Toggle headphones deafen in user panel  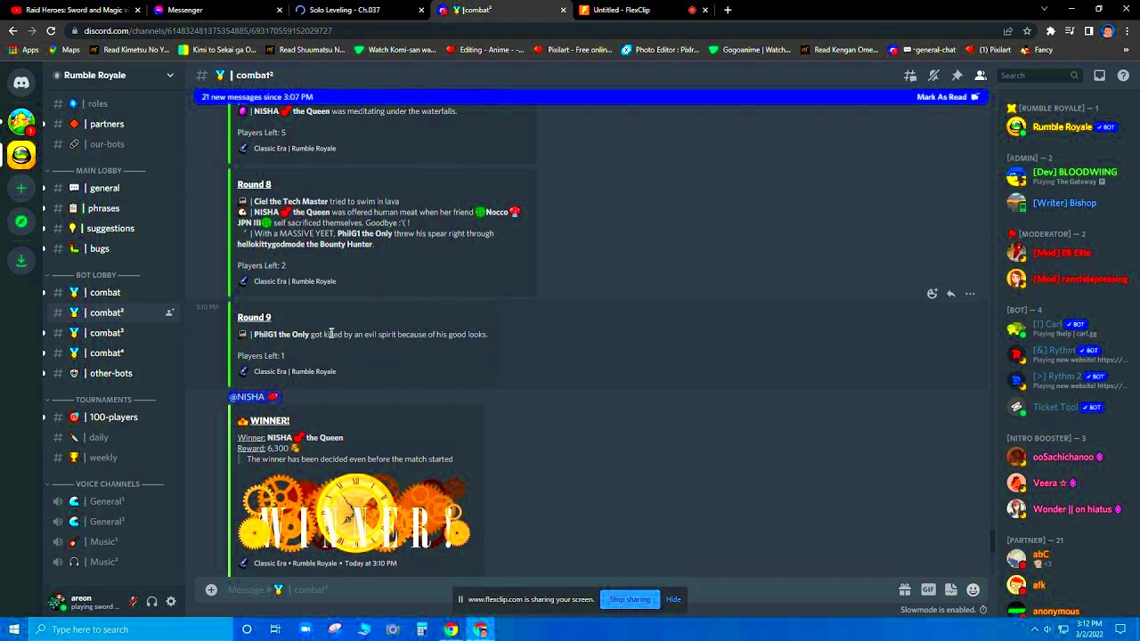click(x=152, y=602)
